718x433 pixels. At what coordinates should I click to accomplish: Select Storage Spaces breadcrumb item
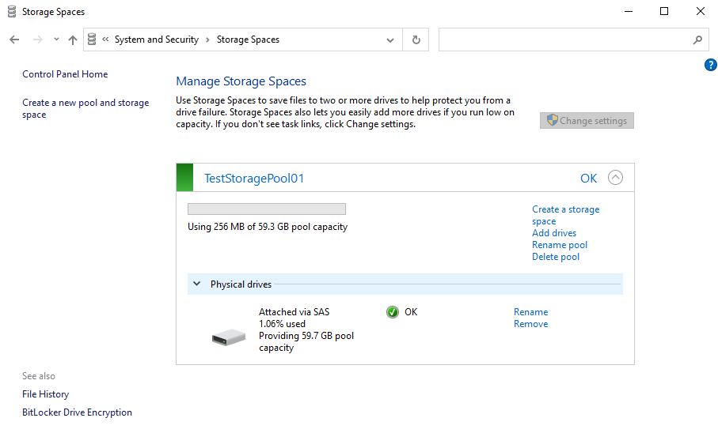click(248, 40)
